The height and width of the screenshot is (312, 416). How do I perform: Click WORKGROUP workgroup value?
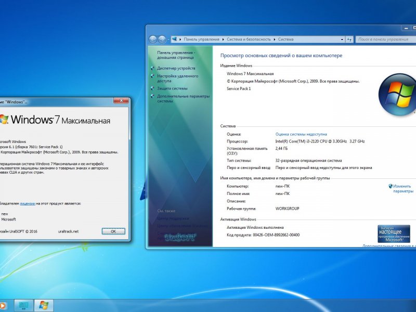pyautogui.click(x=288, y=209)
